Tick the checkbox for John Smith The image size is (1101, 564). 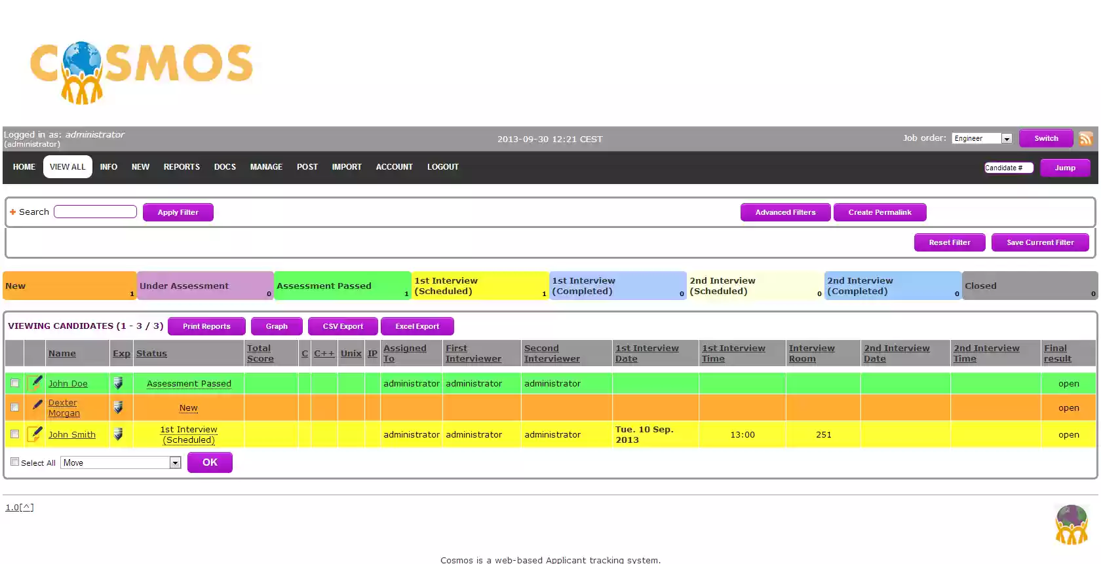(14, 434)
